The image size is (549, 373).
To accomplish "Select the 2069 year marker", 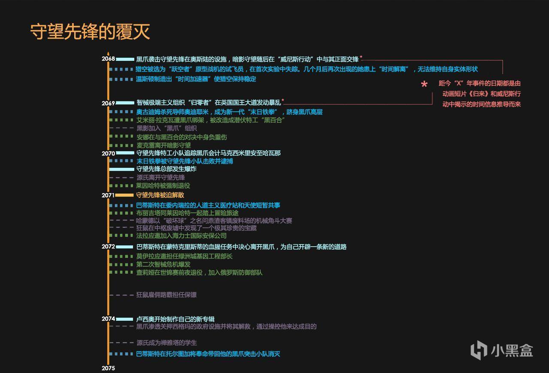I will coord(108,103).
